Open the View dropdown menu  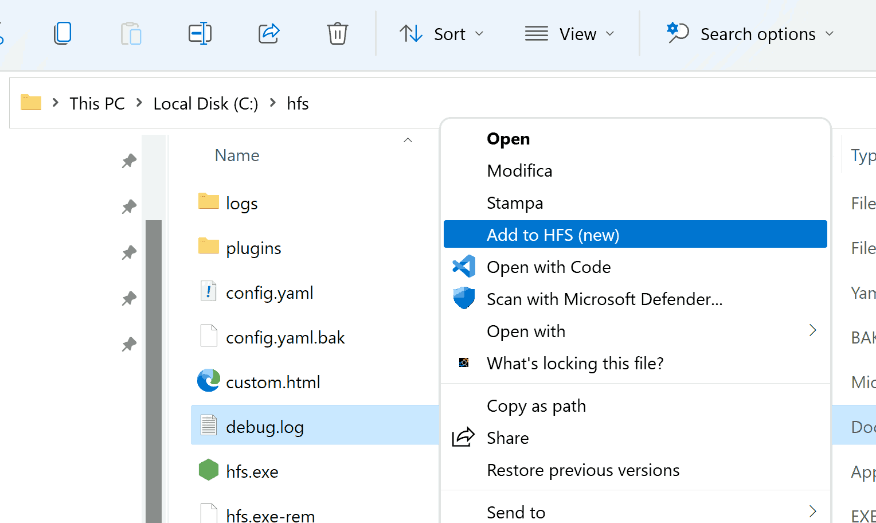click(569, 34)
